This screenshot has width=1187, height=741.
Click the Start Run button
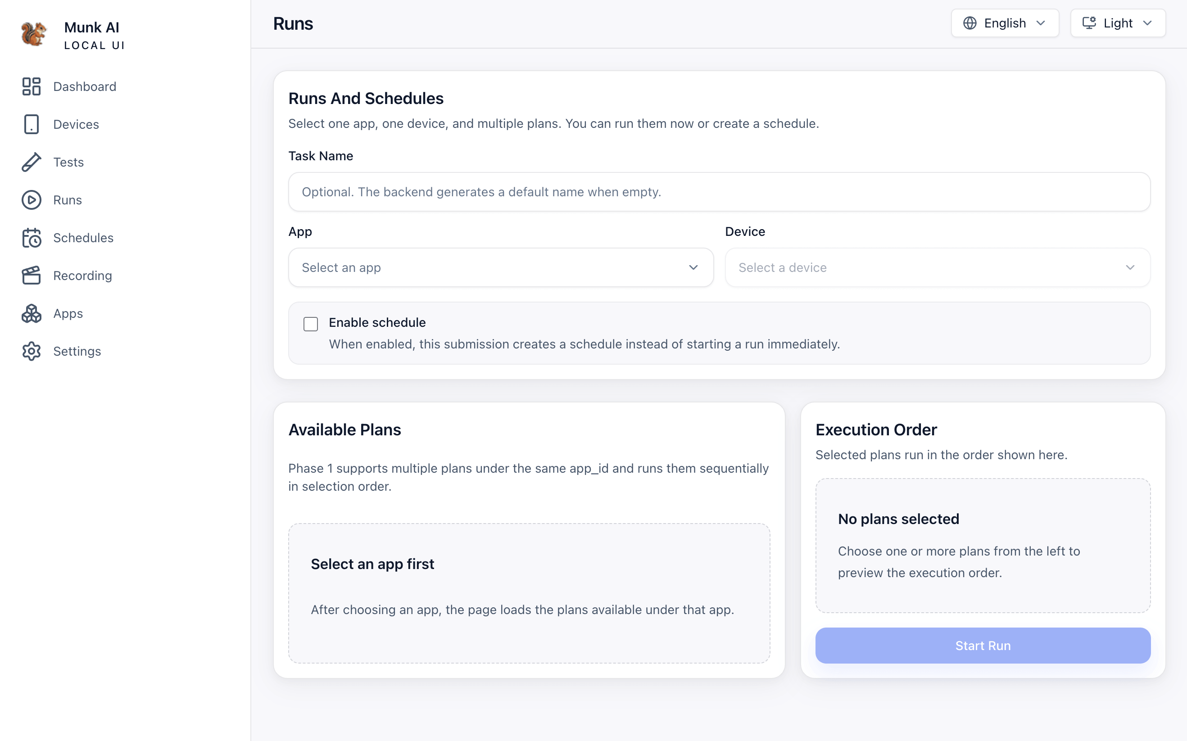pyautogui.click(x=983, y=646)
